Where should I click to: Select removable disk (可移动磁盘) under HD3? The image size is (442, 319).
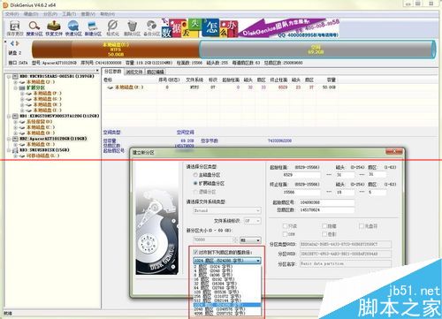(42, 156)
